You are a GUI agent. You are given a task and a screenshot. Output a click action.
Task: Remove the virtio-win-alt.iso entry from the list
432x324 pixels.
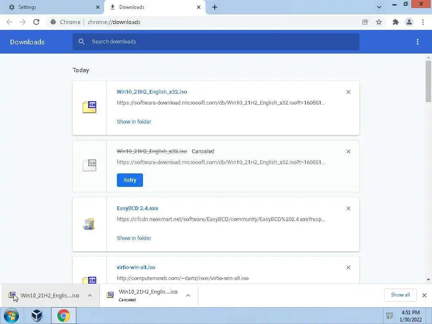(348, 267)
